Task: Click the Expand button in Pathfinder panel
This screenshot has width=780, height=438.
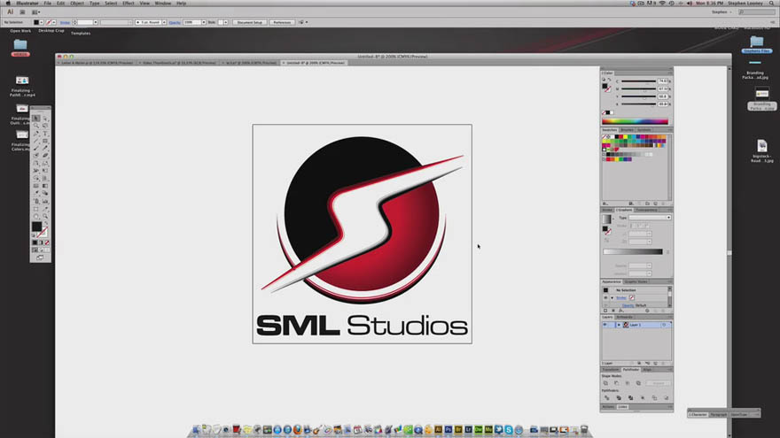Action: 658,383
